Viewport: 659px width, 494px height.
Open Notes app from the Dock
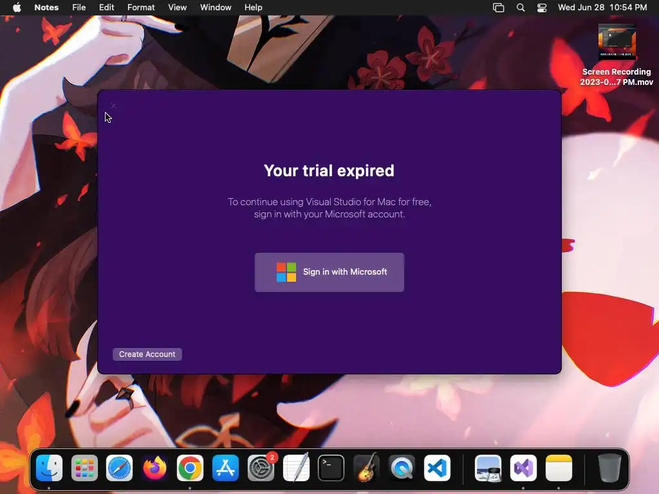click(559, 468)
